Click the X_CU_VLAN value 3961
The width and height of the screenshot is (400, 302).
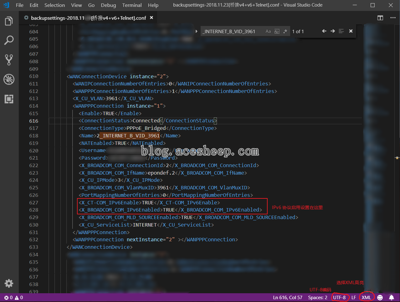(112, 98)
